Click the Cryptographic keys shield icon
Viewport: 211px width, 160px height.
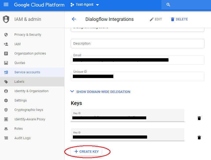6,110
